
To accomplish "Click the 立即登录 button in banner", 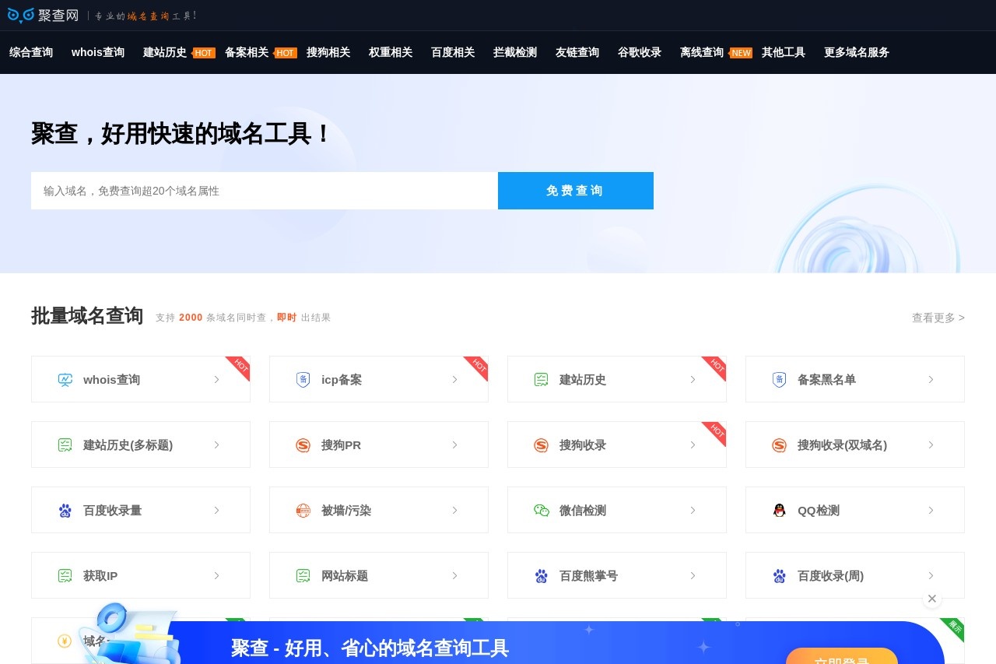I will 842,656.
